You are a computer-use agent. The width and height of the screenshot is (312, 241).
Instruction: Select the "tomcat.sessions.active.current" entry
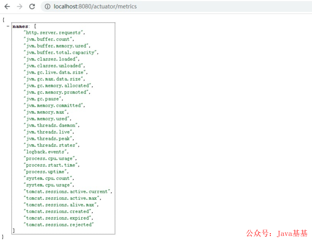coord(67,192)
